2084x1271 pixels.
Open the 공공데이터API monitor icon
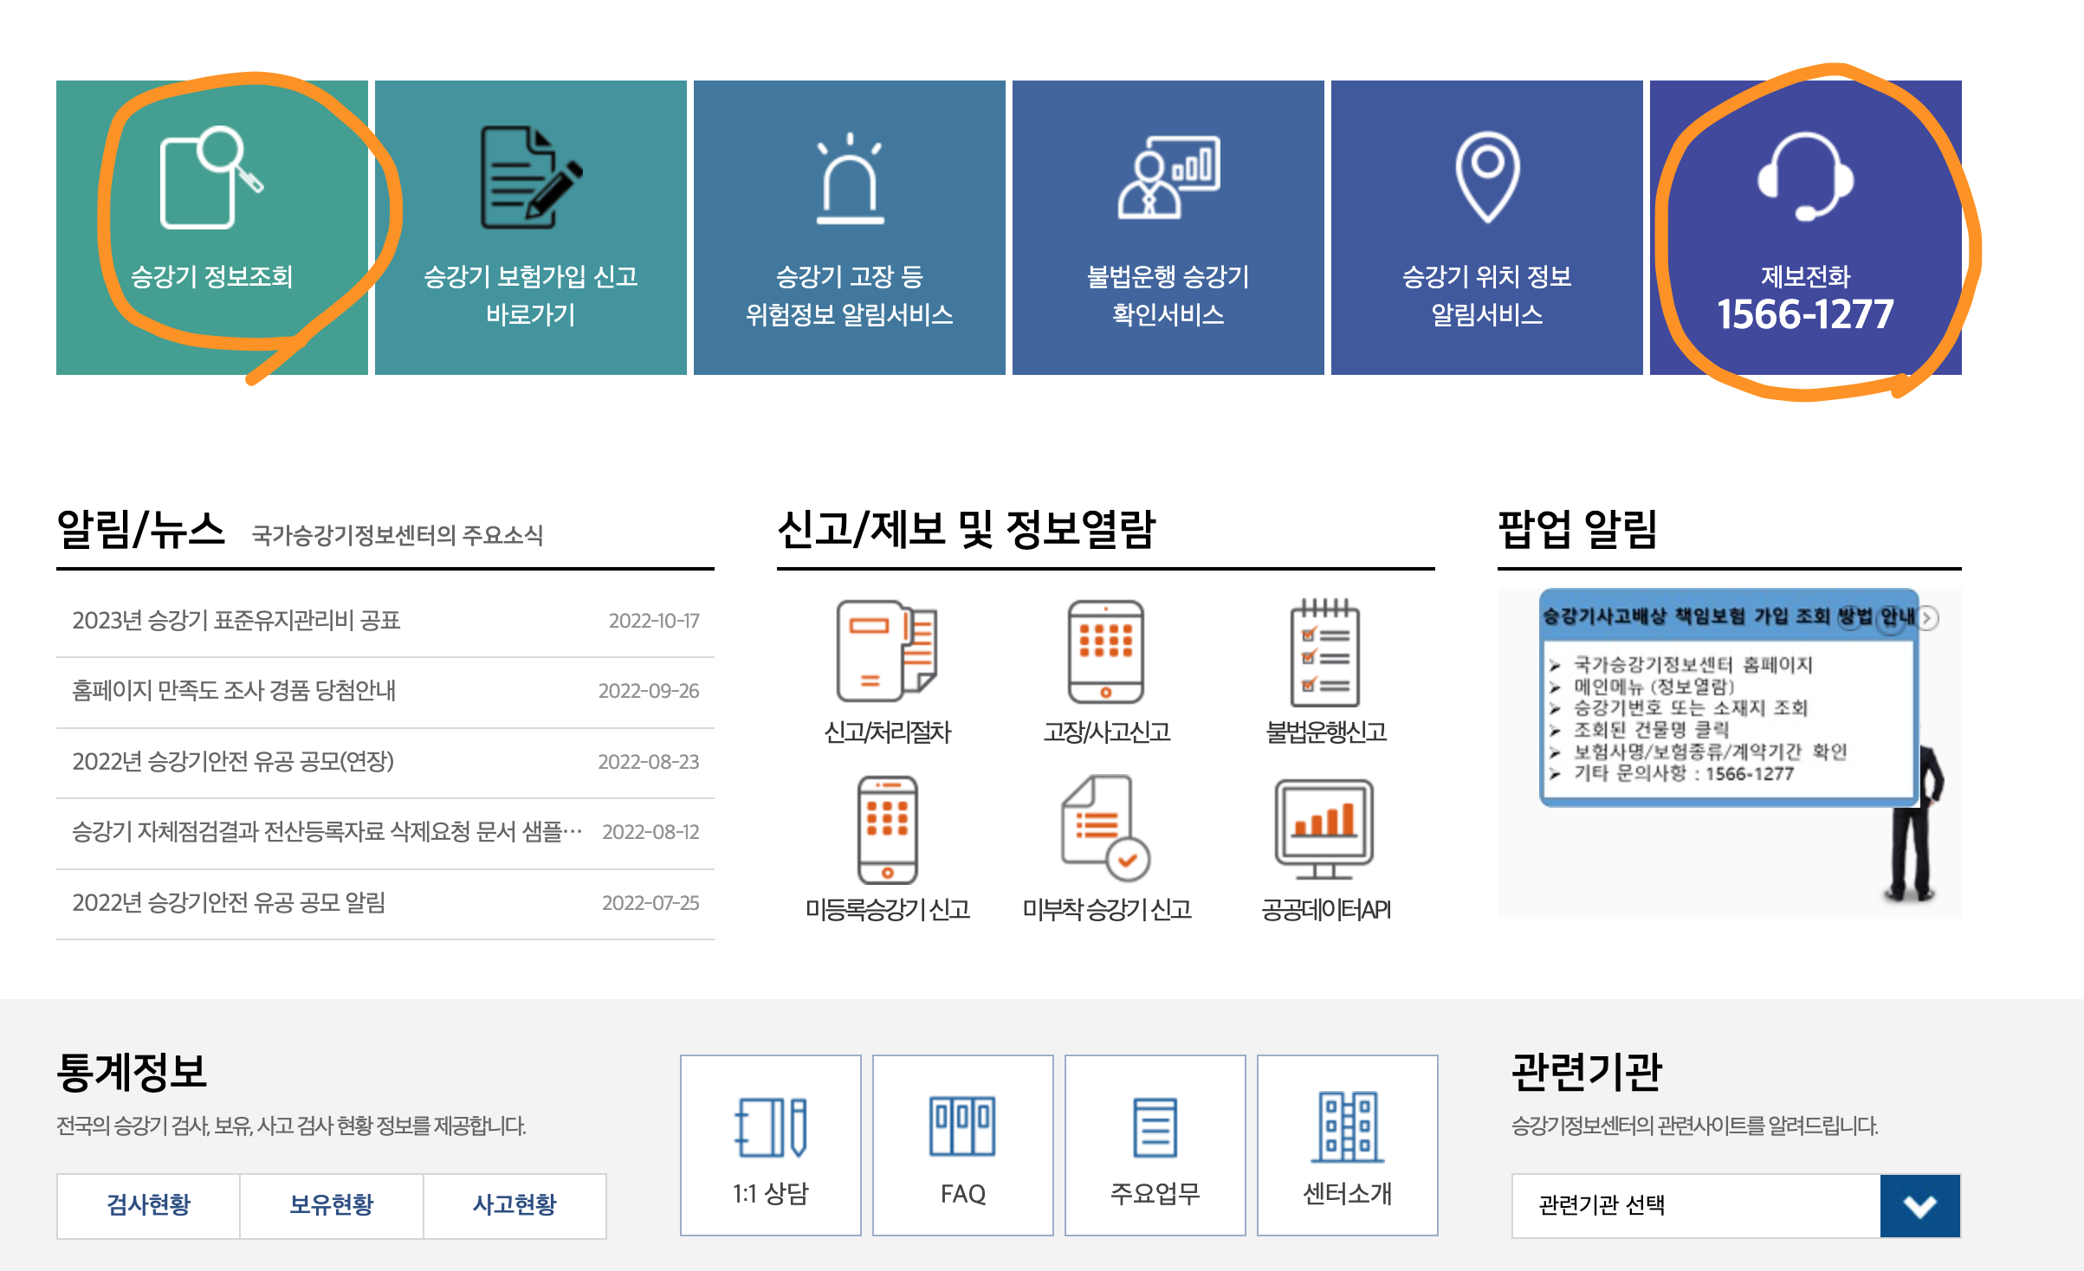point(1325,829)
